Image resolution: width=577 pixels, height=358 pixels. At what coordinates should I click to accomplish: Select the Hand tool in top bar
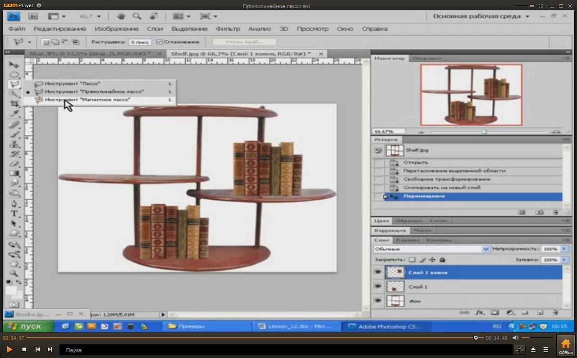[x=121, y=16]
